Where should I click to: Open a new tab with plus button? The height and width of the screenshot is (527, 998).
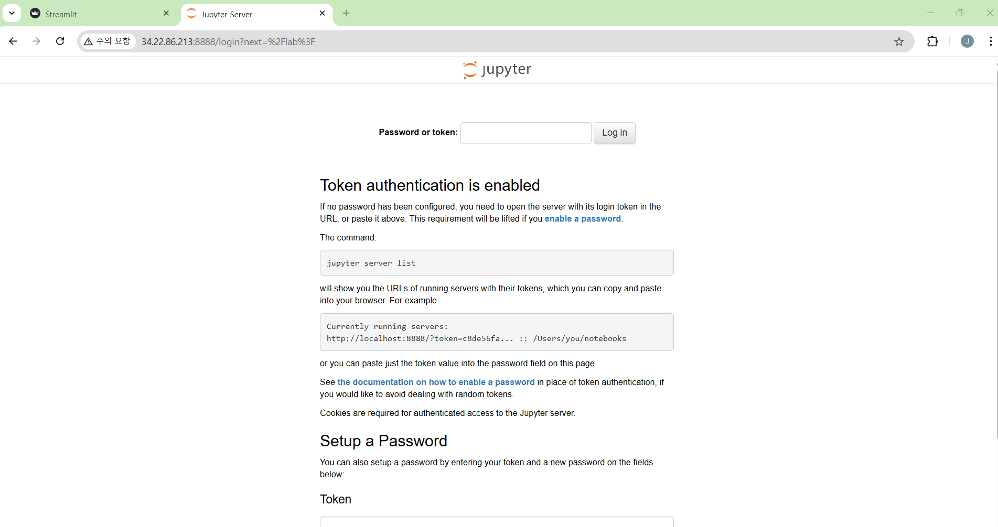346,14
